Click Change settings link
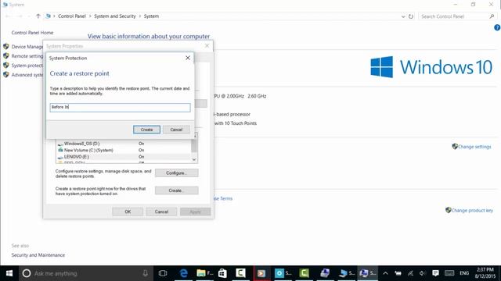 [x=474, y=147]
